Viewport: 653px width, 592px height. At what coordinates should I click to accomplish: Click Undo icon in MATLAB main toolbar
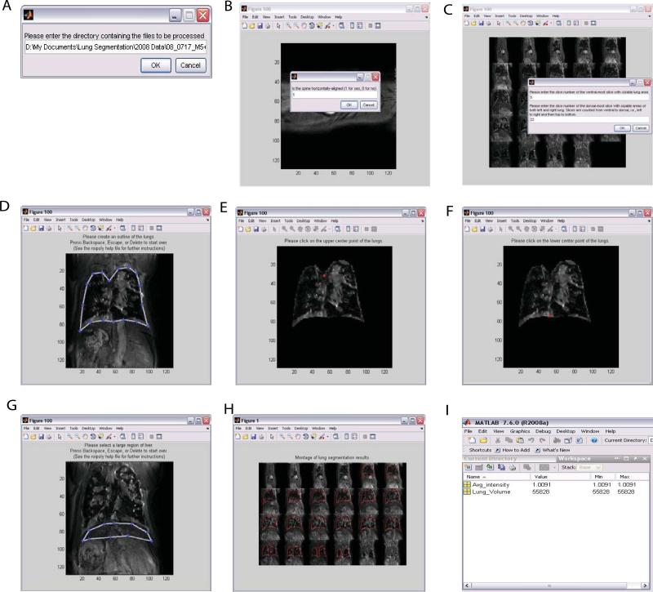coord(531,440)
